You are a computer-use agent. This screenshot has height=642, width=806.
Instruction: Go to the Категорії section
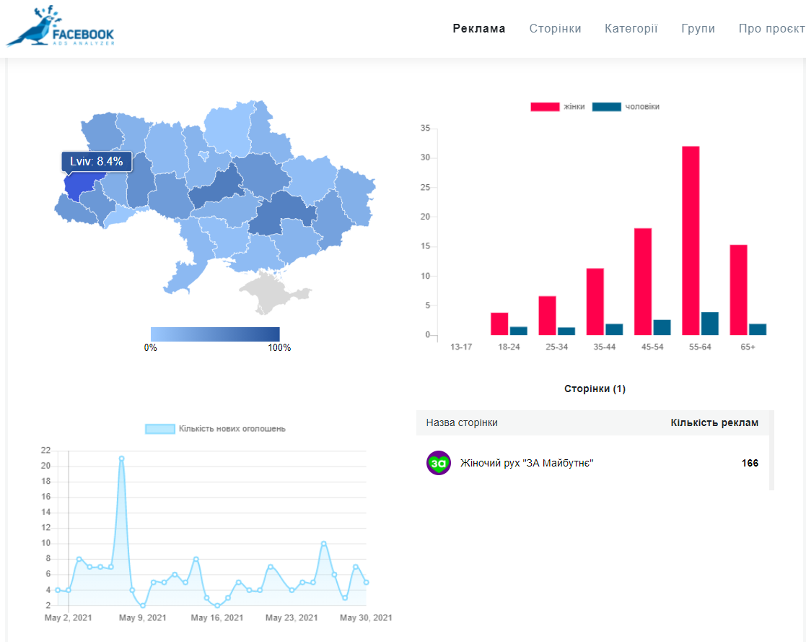[631, 29]
